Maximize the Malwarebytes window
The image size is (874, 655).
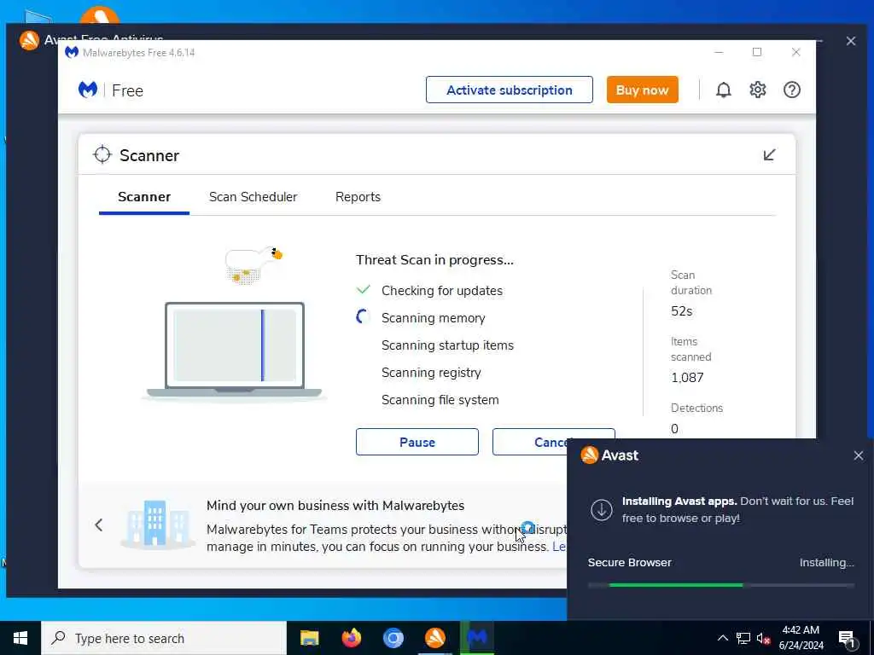coord(757,52)
